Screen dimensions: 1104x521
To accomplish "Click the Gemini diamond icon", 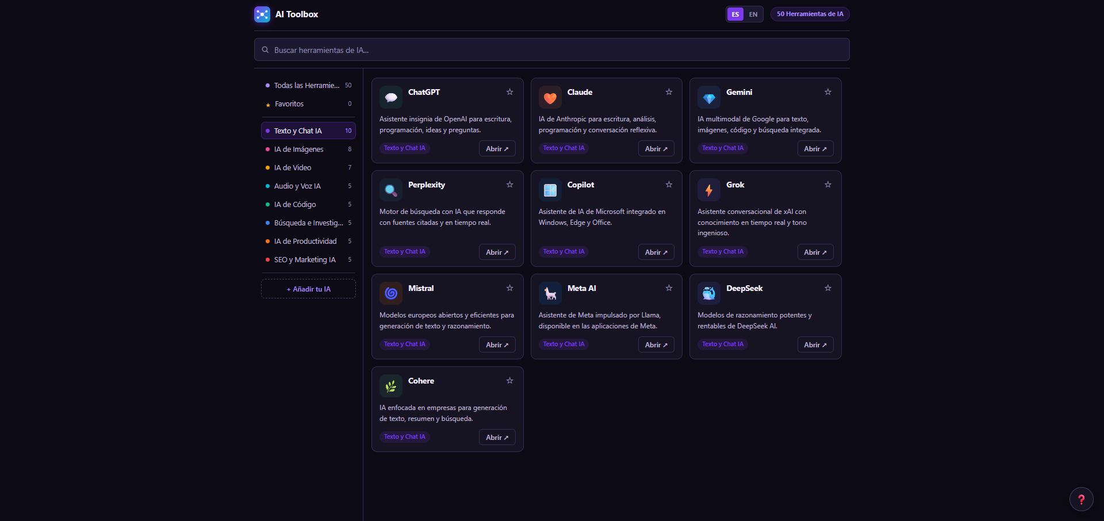I will (x=709, y=97).
